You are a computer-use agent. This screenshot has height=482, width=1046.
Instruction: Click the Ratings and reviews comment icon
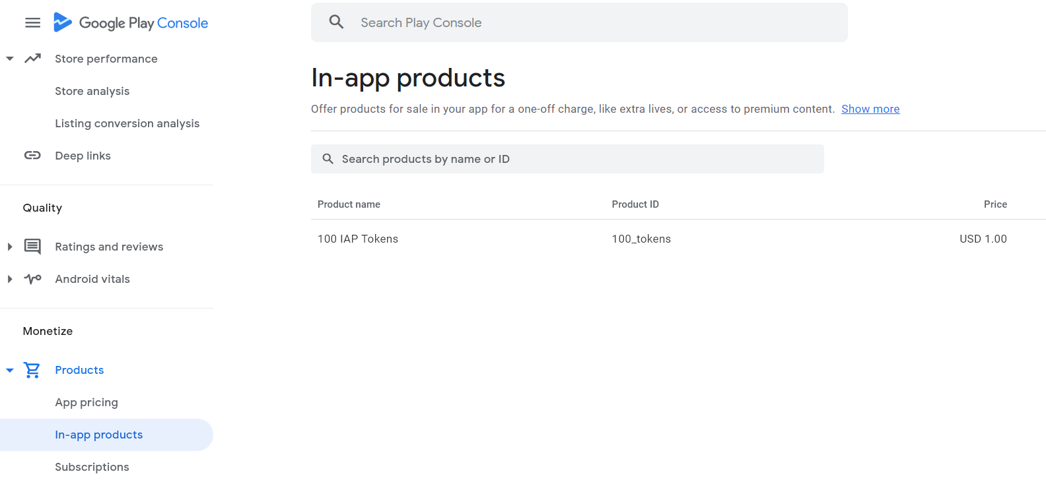tap(32, 247)
